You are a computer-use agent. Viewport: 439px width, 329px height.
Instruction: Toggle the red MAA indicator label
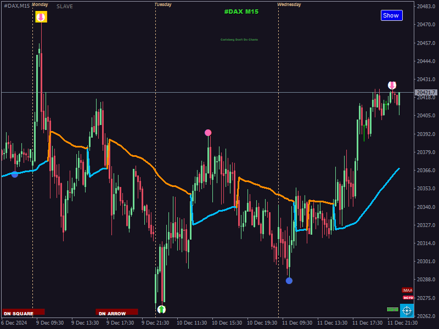click(x=407, y=290)
